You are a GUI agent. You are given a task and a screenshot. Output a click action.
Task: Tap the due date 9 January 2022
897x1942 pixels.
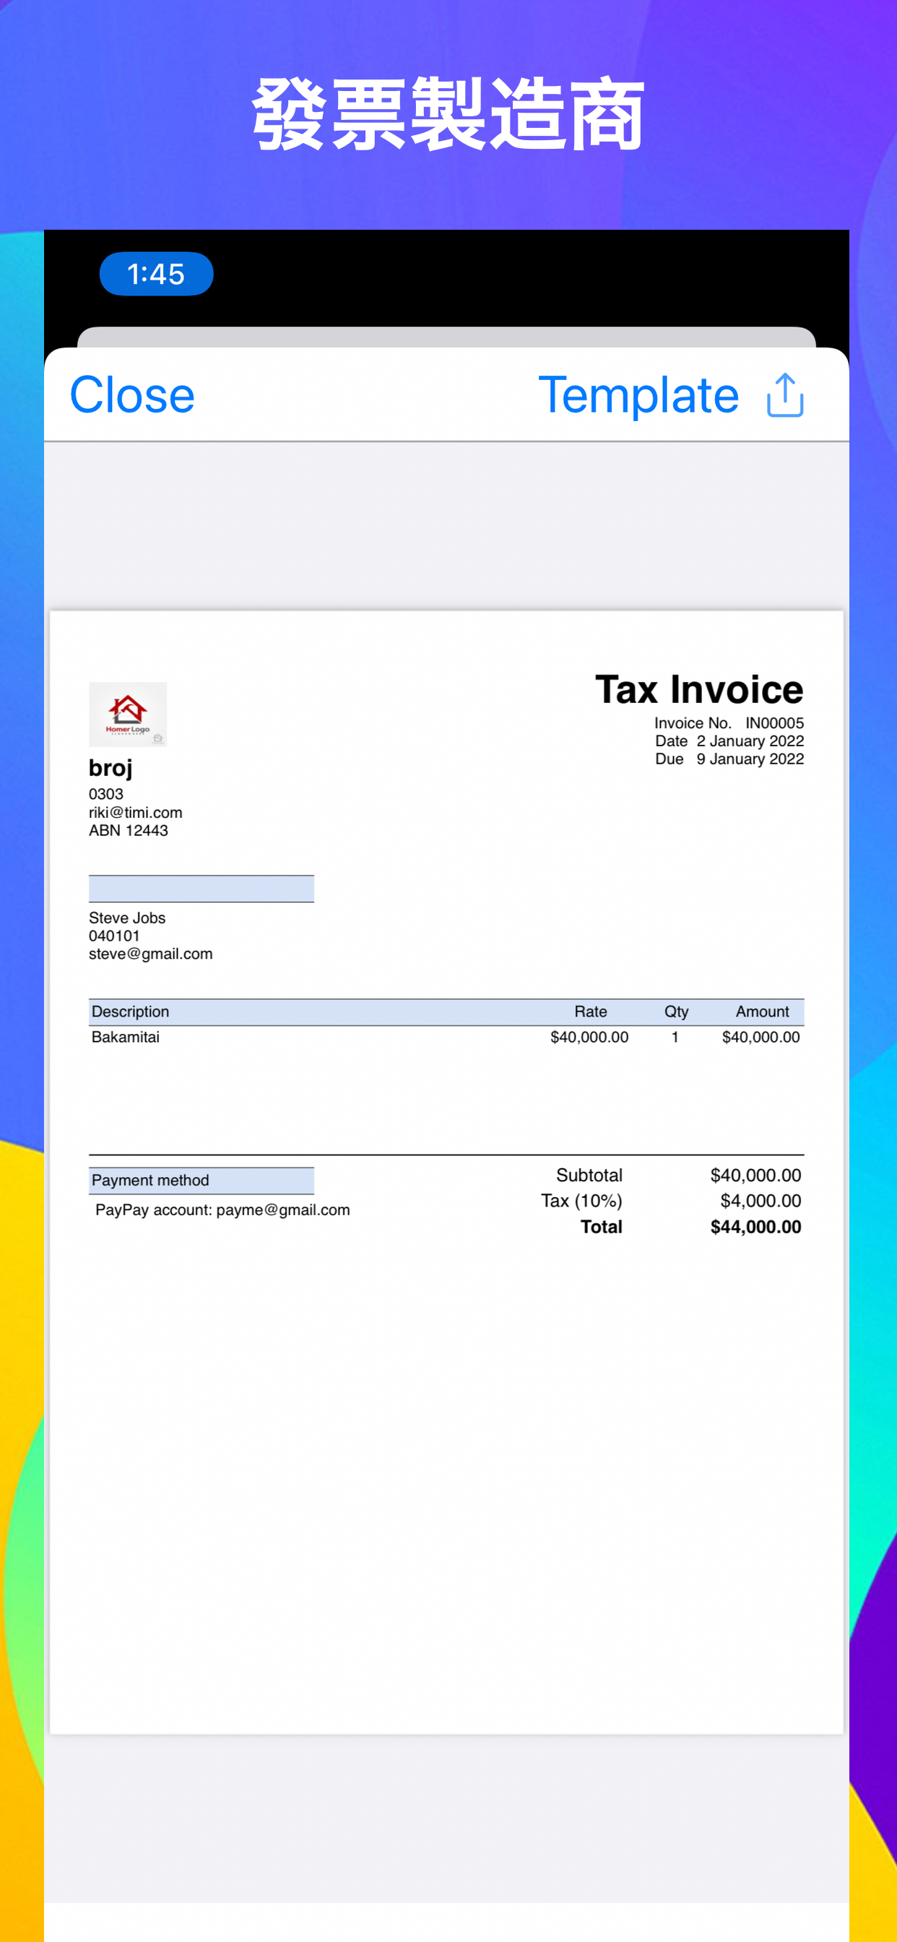[750, 759]
